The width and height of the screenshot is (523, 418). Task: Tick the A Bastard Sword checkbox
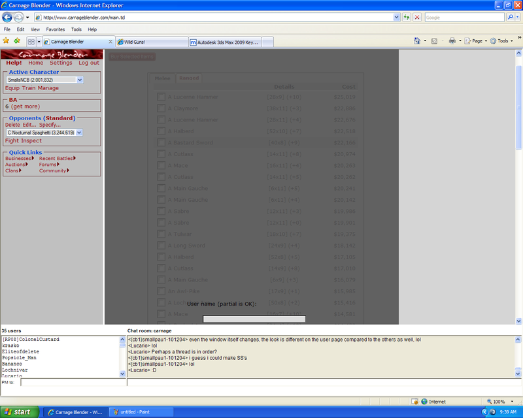[161, 142]
